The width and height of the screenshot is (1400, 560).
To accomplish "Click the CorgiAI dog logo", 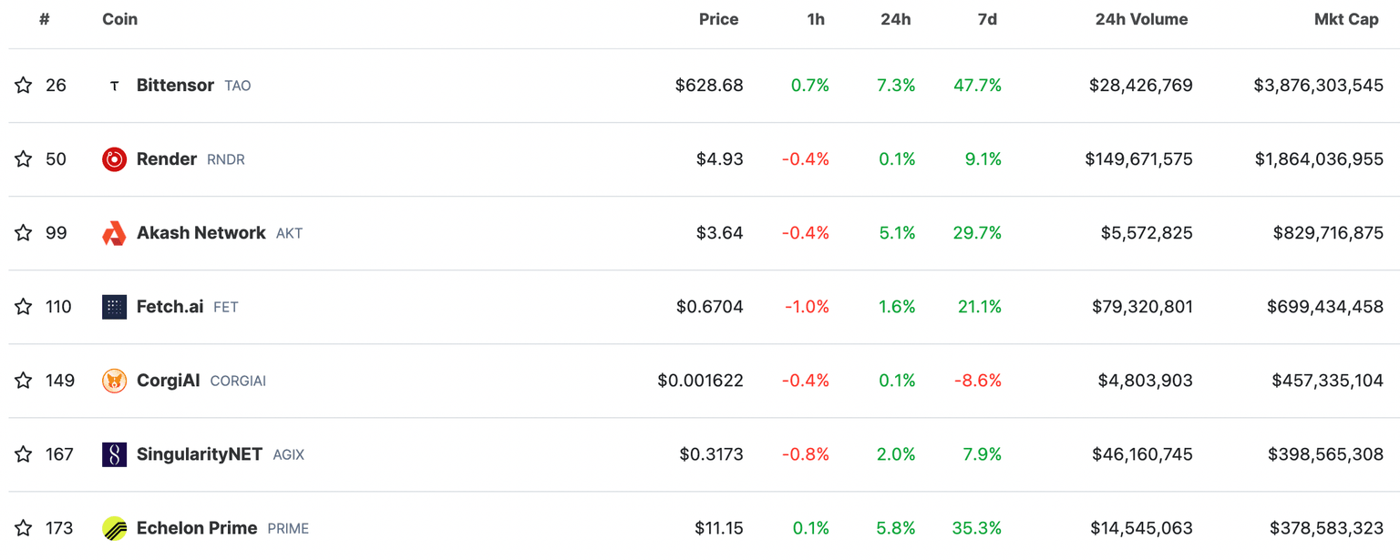I will coord(114,381).
